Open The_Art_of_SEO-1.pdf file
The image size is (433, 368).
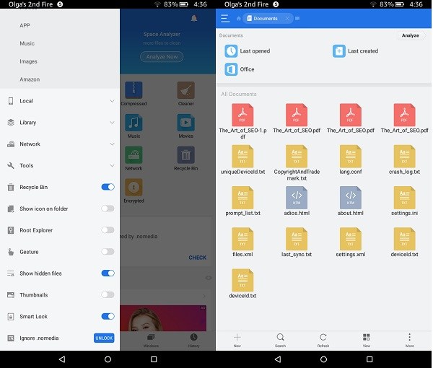pos(242,121)
